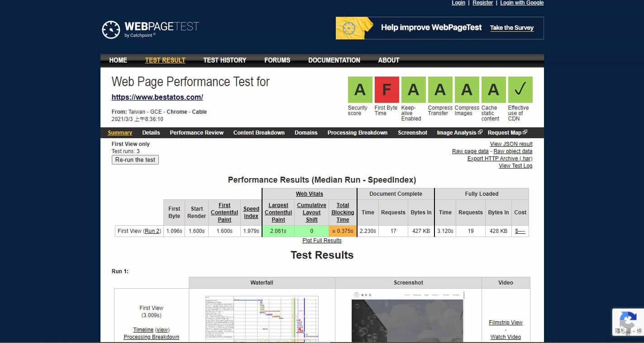Open the Run 1 waterfall thumbnail
The image size is (644, 343).
pos(262,319)
